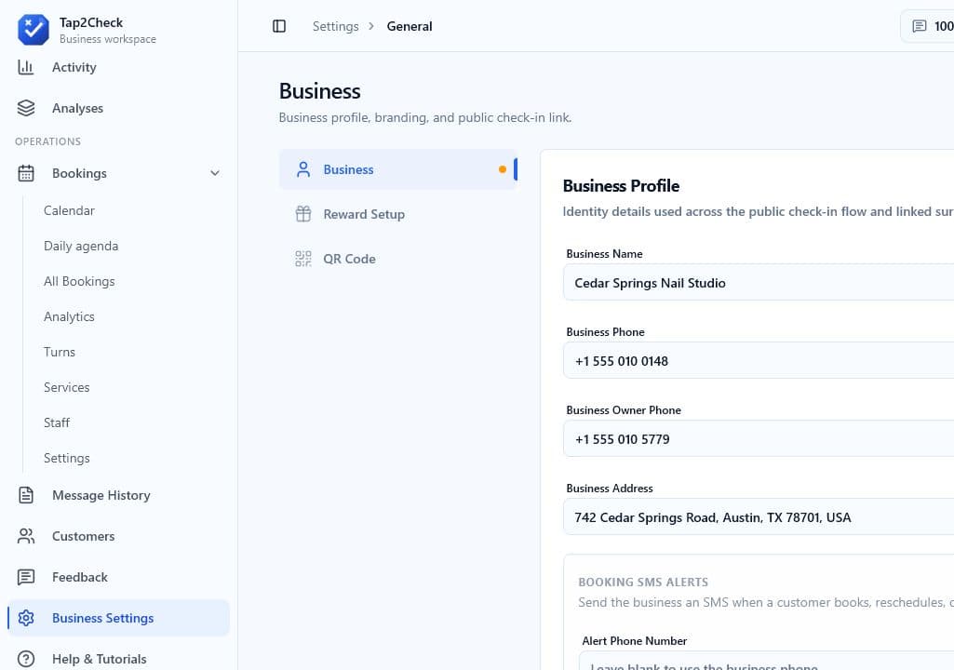Click the Message History document icon

click(25, 495)
